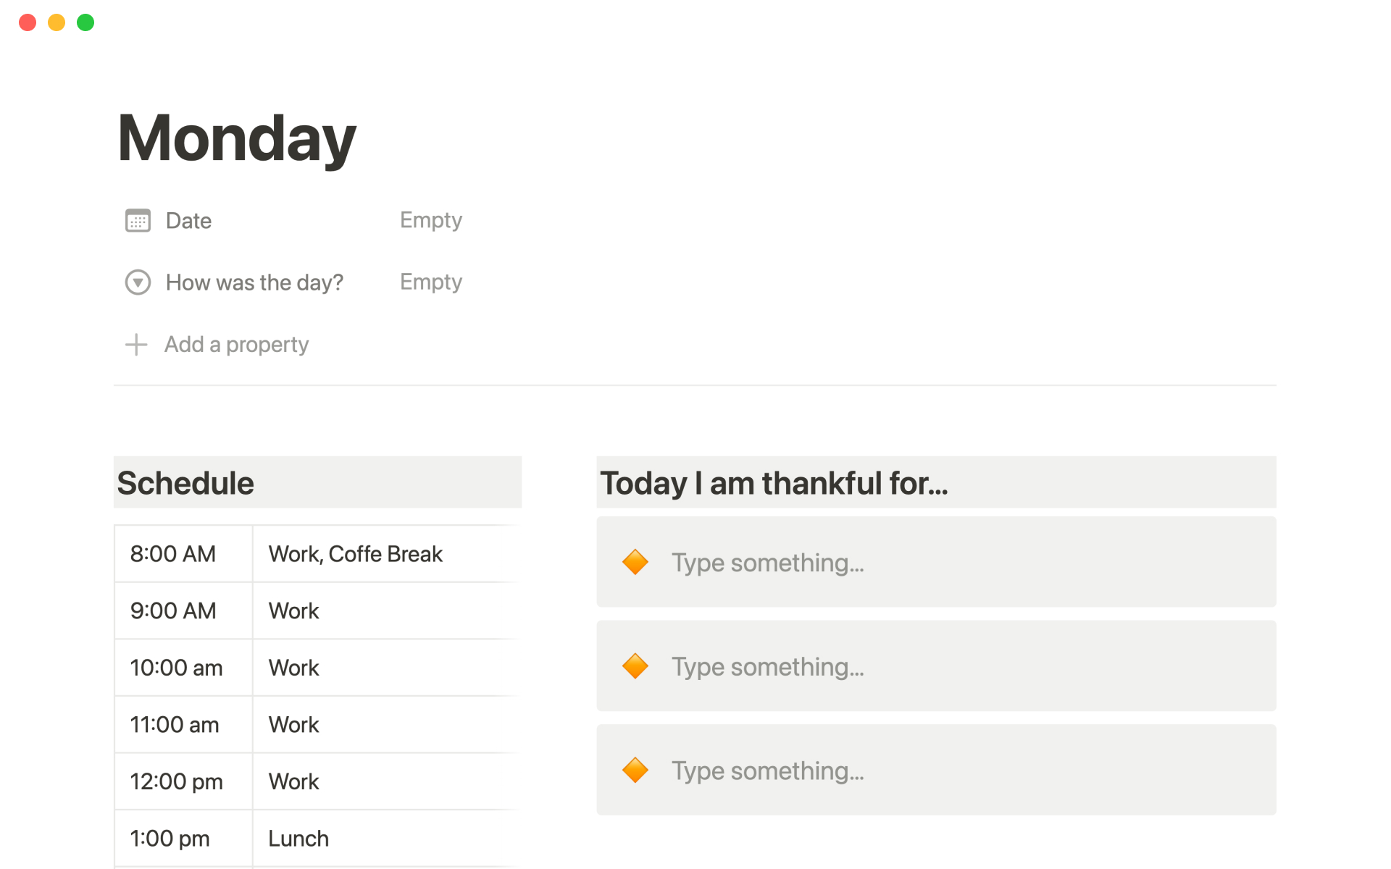
Task: Click the select icon beside How was the day?
Action: point(138,282)
